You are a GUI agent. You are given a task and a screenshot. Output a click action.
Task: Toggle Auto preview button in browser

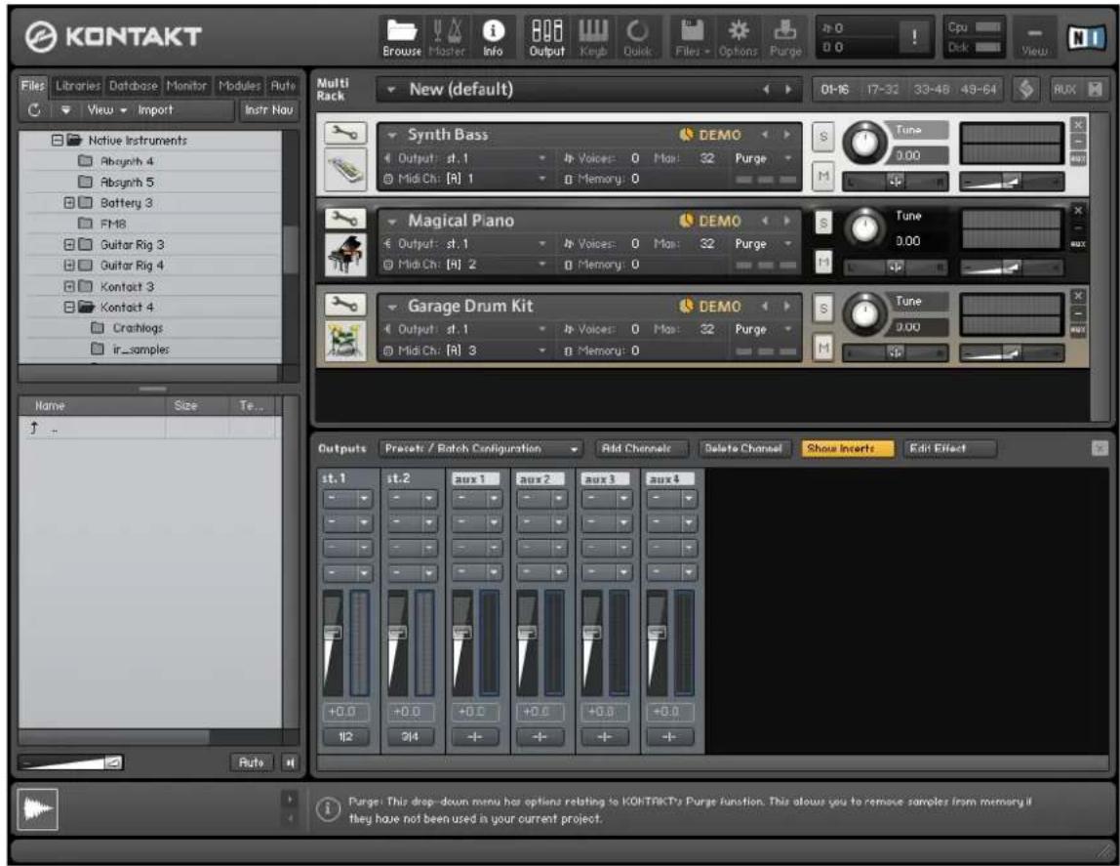(x=251, y=763)
